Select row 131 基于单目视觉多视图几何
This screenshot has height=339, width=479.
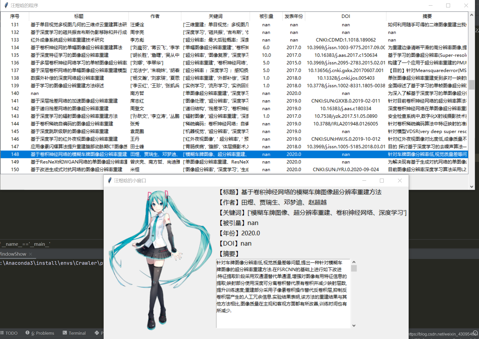click(234, 25)
